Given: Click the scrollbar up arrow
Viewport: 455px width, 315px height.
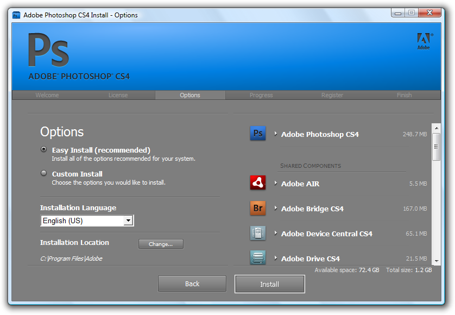Looking at the screenshot, I should pos(436,128).
